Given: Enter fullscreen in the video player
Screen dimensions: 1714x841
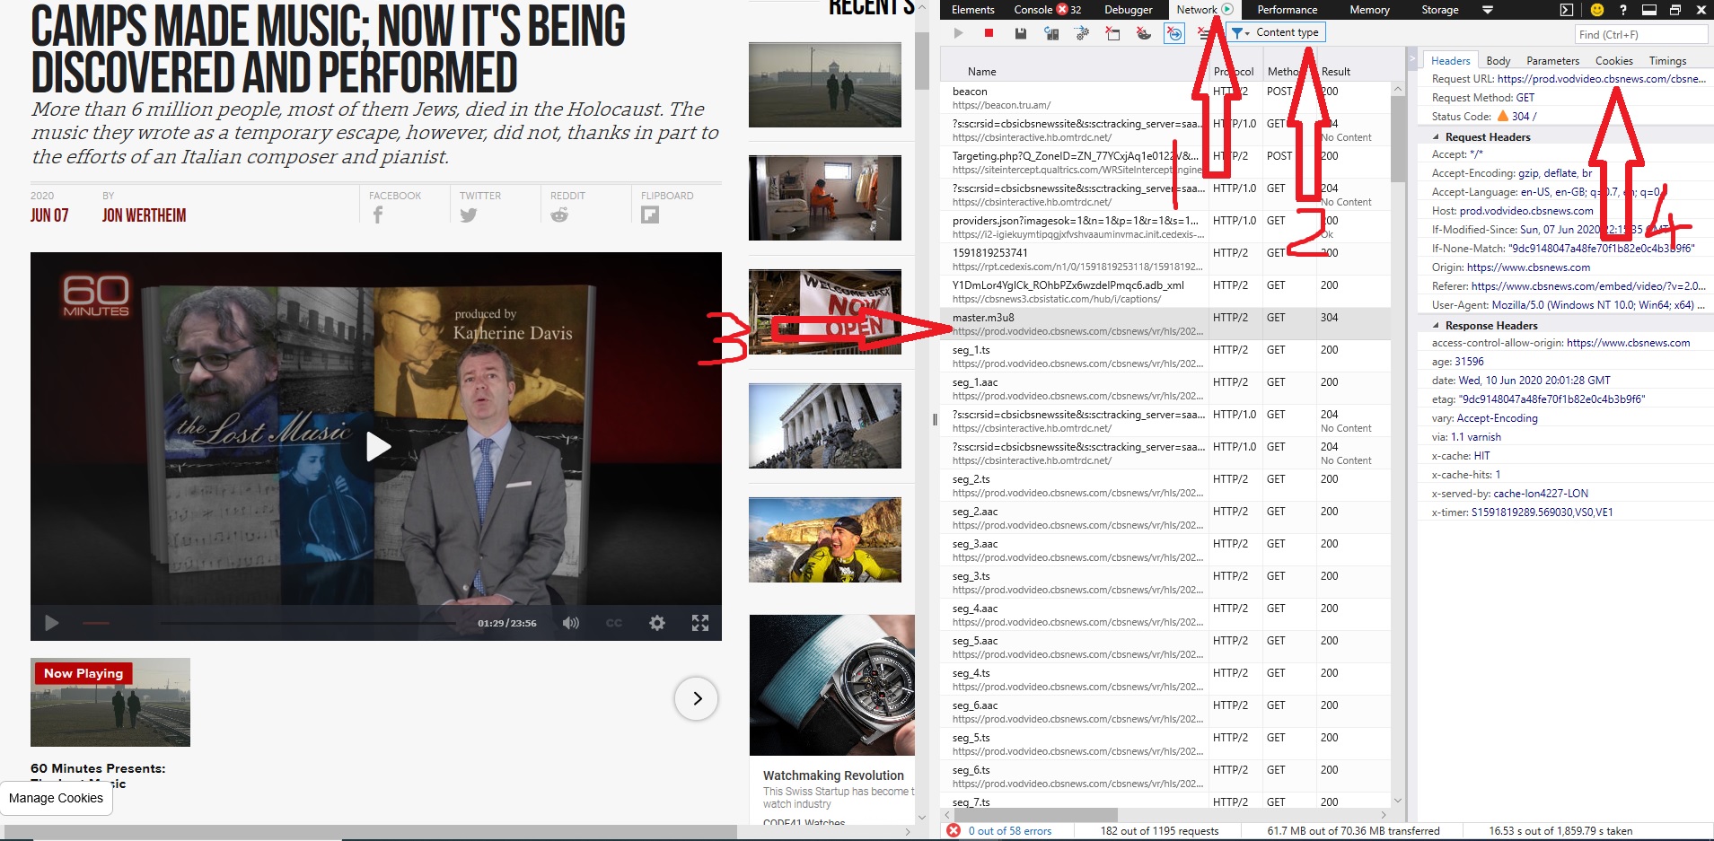Looking at the screenshot, I should click(x=700, y=623).
